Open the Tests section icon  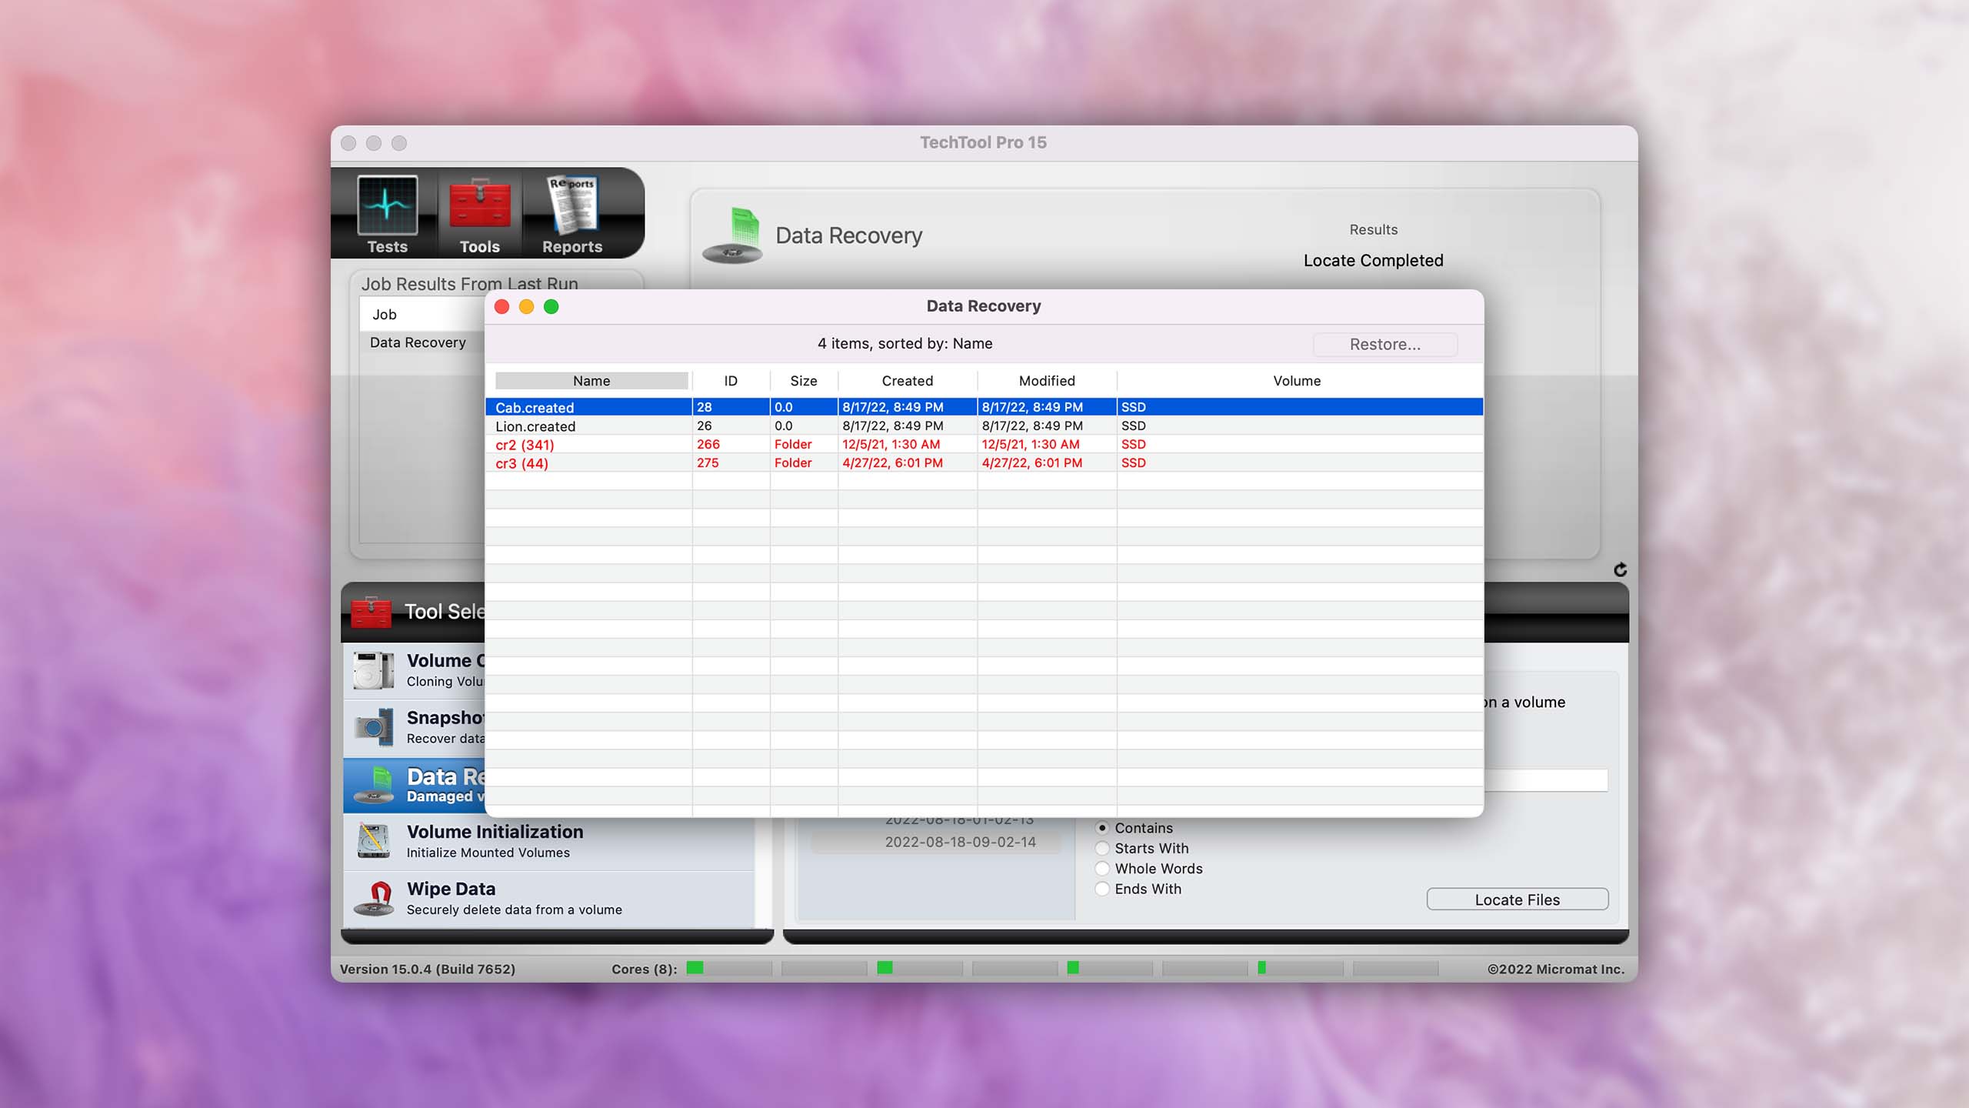[387, 206]
